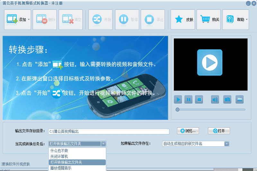Click the shuffle start icon in step 3
Image resolution: width=257 pixels, height=171 pixels.
(x=57, y=93)
